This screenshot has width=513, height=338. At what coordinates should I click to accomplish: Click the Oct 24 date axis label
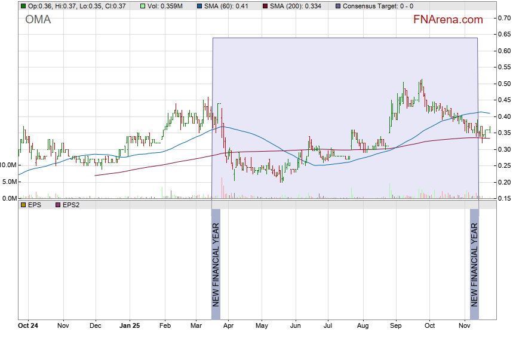click(x=28, y=326)
